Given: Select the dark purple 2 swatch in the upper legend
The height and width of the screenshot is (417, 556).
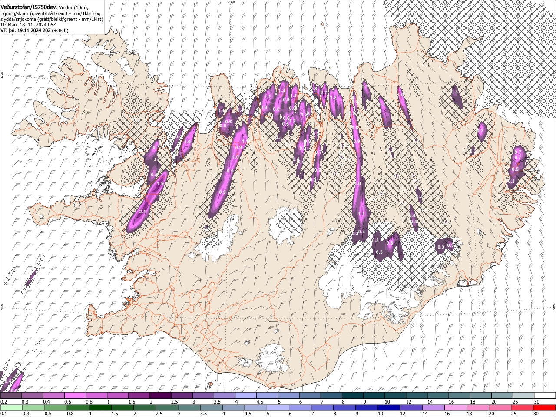Looking at the screenshot, I should 160,396.
